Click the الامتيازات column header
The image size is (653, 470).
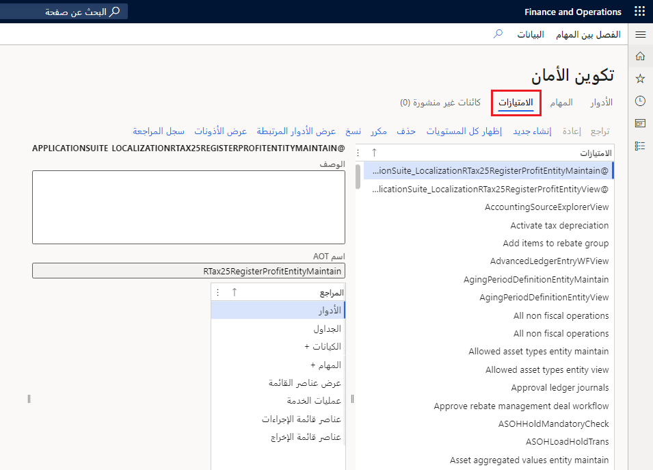click(x=596, y=153)
